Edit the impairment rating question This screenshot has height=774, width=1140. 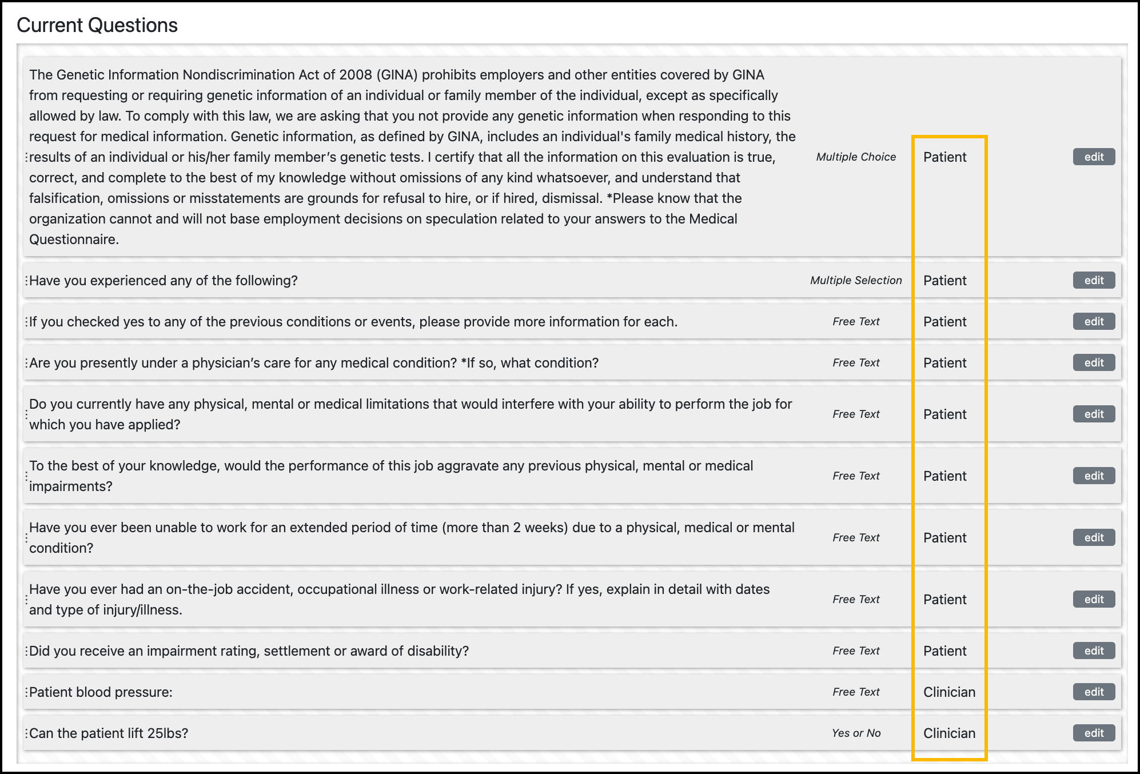1094,651
